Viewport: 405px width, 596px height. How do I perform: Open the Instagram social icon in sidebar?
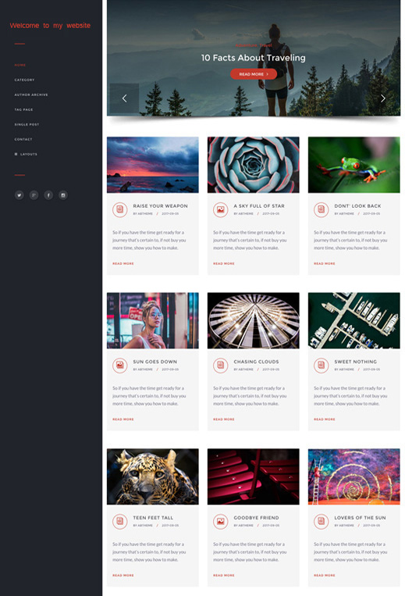point(63,195)
